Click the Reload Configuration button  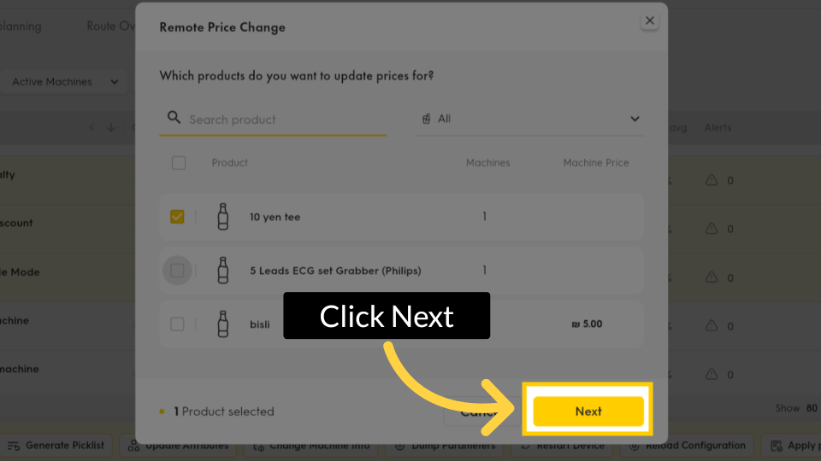688,446
